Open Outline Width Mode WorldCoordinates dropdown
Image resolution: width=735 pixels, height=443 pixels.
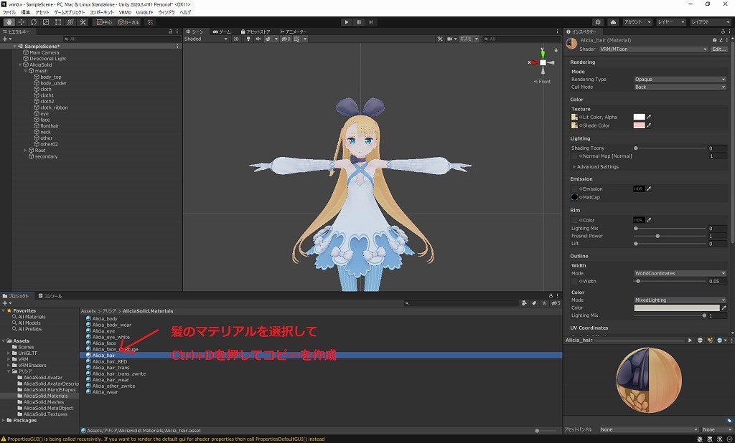point(680,274)
